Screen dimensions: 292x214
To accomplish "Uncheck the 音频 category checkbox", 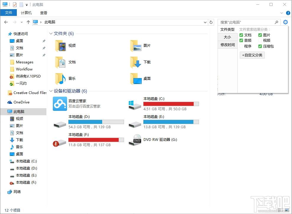I will [x=241, y=40].
